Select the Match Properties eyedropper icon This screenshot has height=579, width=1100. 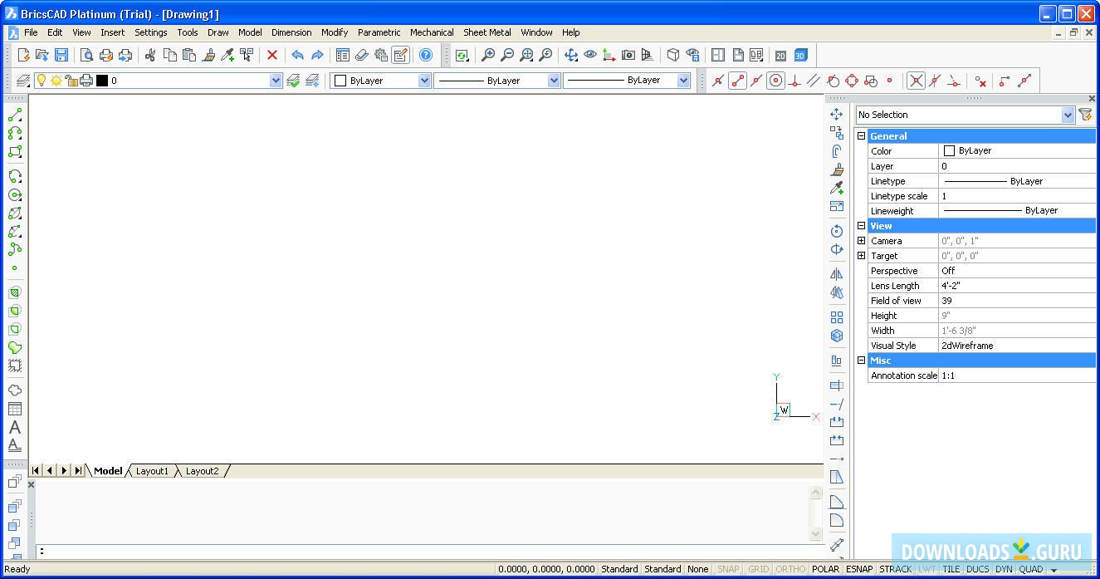(x=227, y=55)
